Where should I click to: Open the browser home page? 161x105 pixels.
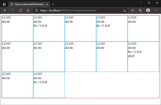coord(28,10)
